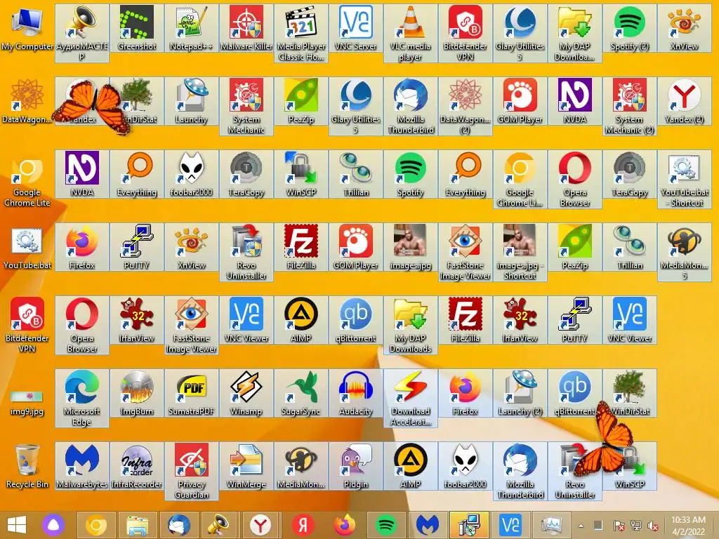This screenshot has width=719, height=539.
Task: Open the VNC taskbar icon
Action: [510, 525]
